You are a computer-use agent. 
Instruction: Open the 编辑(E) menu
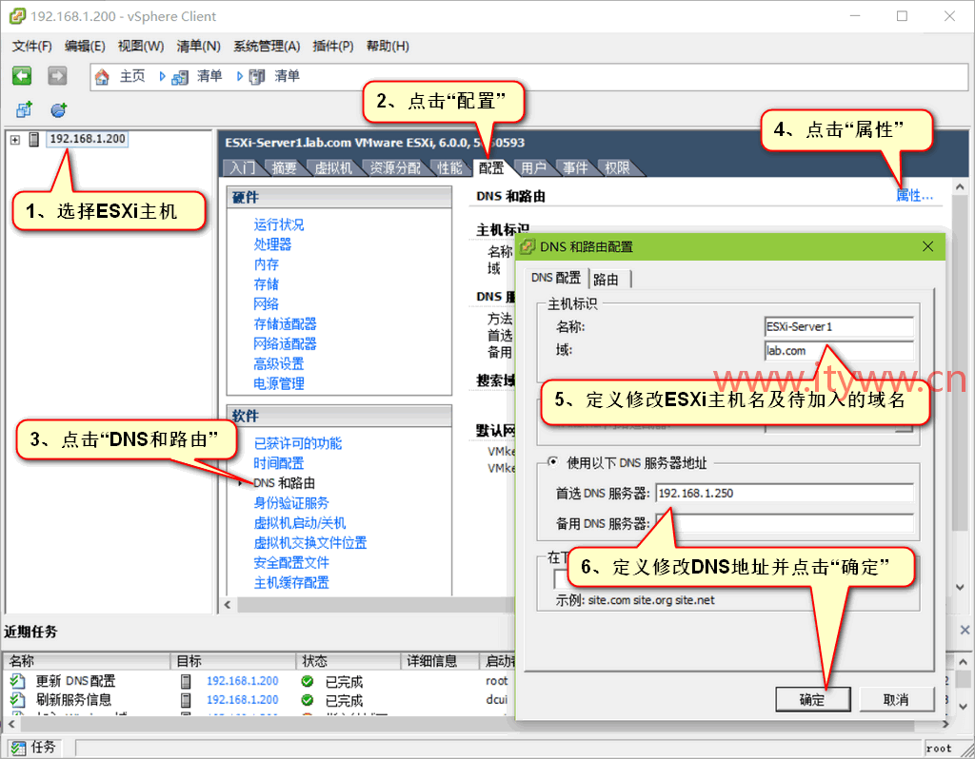click(x=85, y=46)
